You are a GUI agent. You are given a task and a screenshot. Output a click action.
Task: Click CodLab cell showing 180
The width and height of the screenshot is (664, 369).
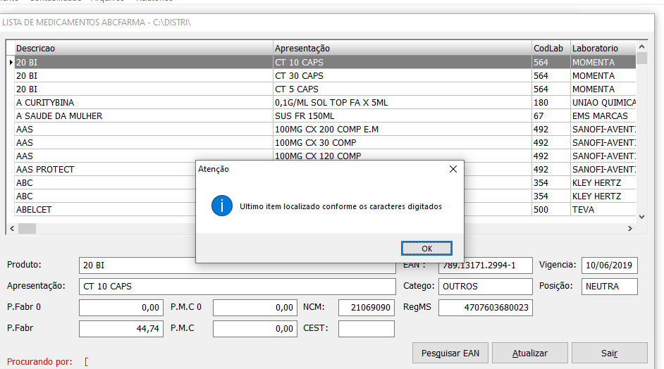551,103
